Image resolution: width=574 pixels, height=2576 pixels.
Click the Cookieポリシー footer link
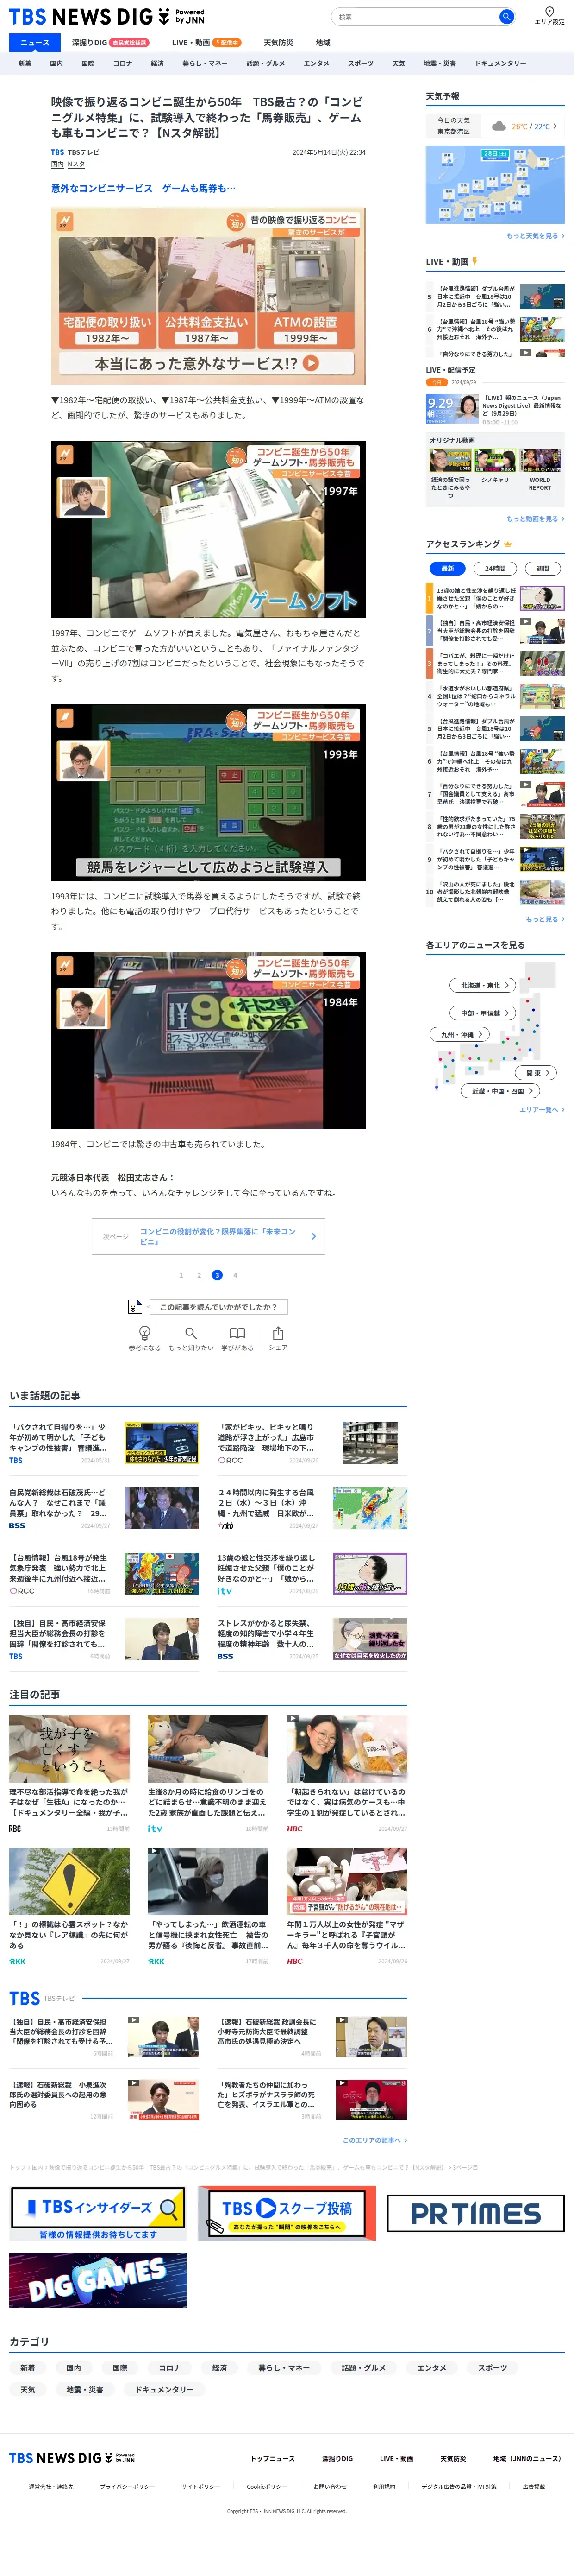point(267,2486)
